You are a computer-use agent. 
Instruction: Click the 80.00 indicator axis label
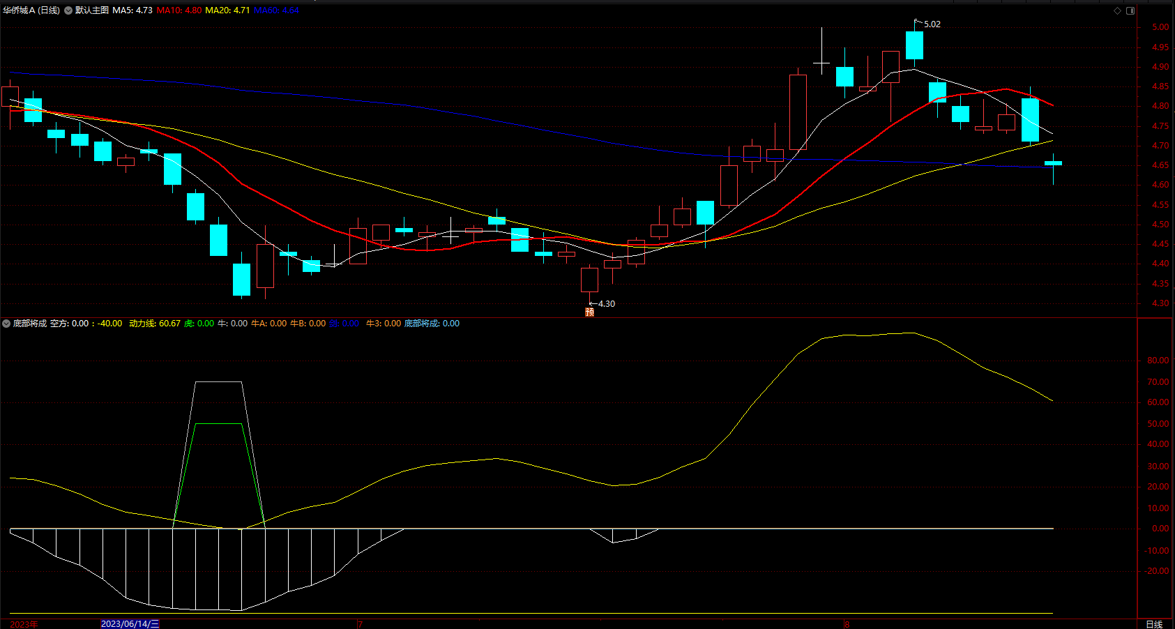(1158, 361)
